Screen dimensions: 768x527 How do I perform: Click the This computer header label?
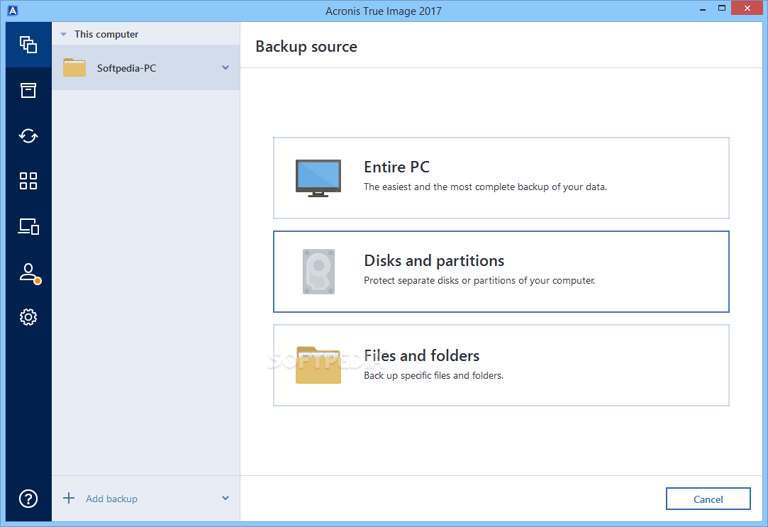[x=106, y=34]
